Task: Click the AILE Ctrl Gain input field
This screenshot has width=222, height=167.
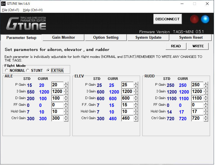Action: pos(57,118)
